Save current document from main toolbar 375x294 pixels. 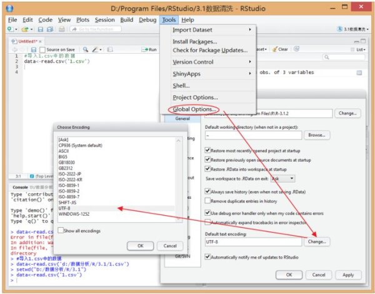point(41,29)
